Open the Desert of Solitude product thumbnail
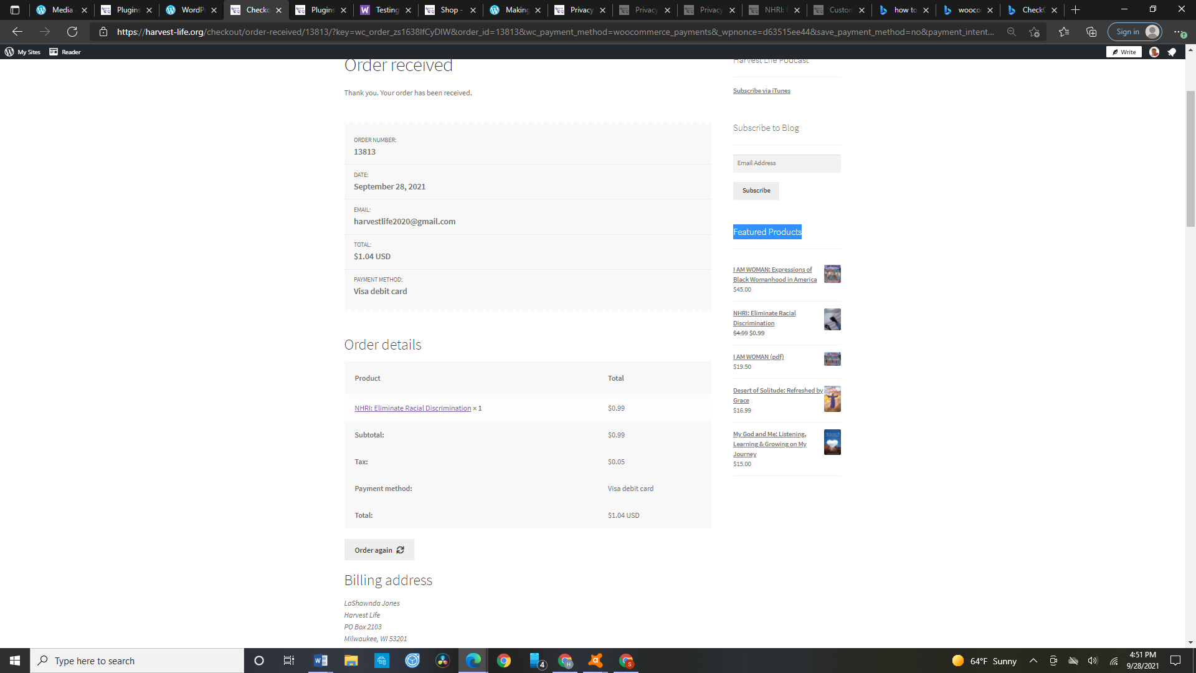Image resolution: width=1196 pixels, height=673 pixels. [x=832, y=399]
